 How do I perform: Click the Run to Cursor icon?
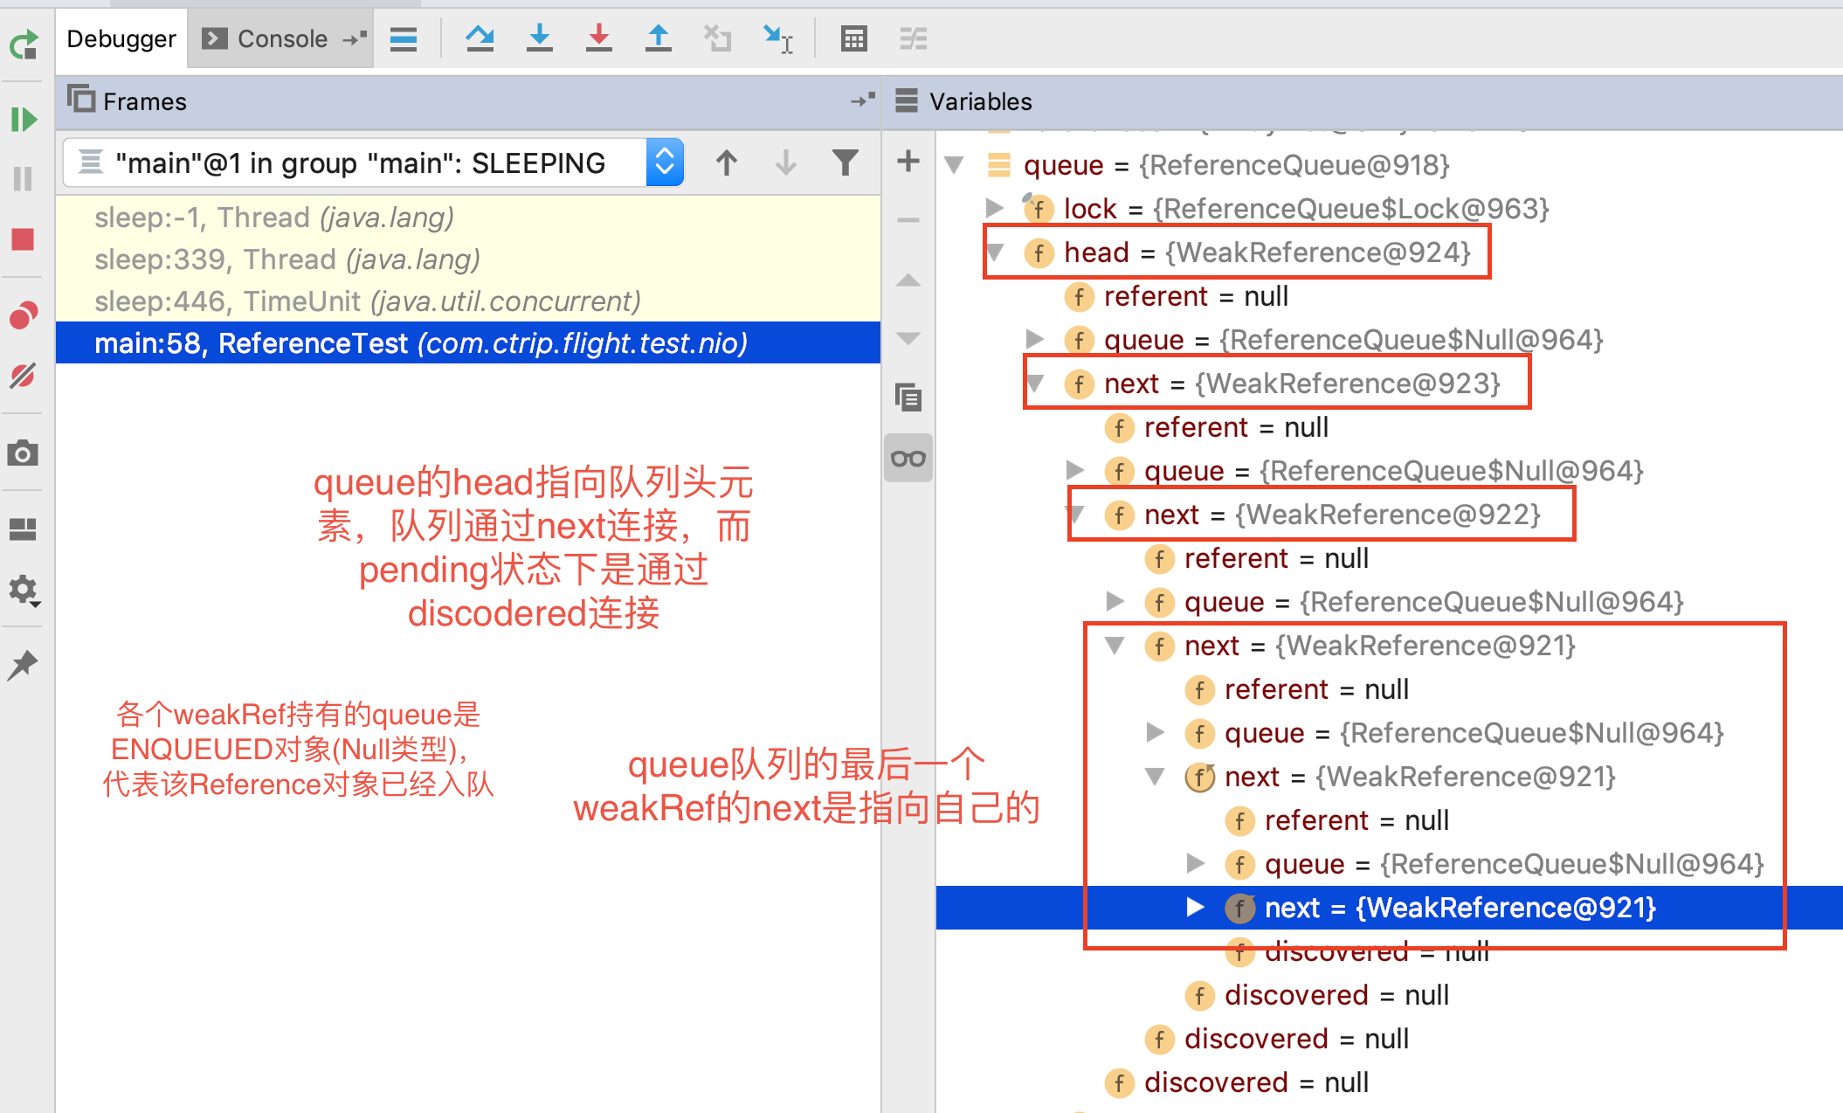coord(777,38)
